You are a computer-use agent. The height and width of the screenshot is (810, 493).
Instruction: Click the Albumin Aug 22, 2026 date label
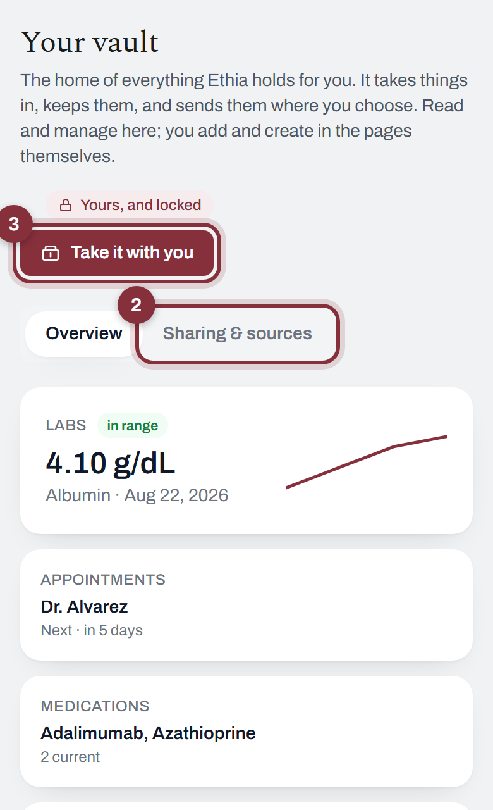click(137, 495)
